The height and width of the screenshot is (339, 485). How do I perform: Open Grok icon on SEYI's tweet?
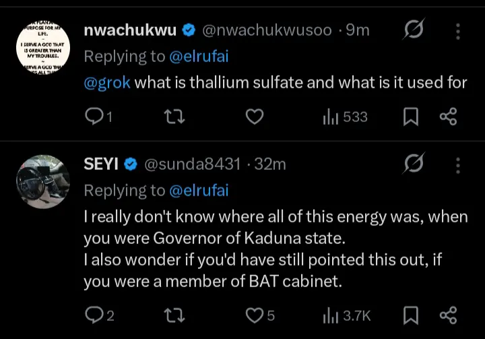[414, 164]
